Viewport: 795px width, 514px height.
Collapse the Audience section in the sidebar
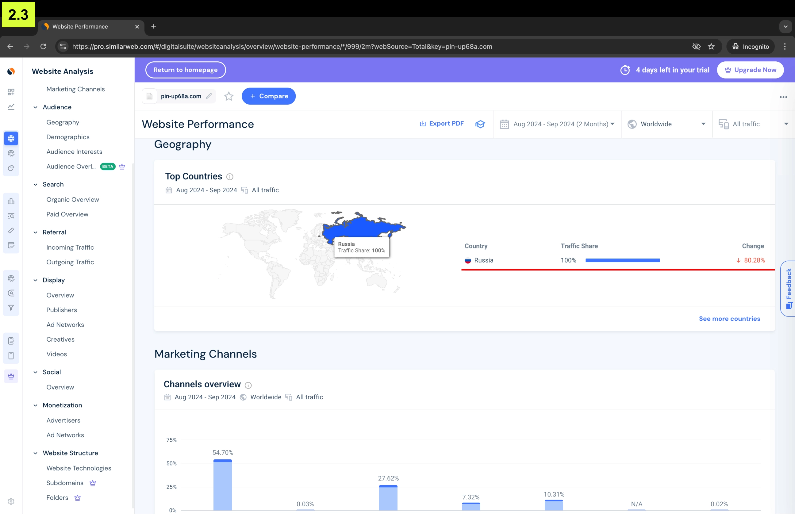coord(35,107)
